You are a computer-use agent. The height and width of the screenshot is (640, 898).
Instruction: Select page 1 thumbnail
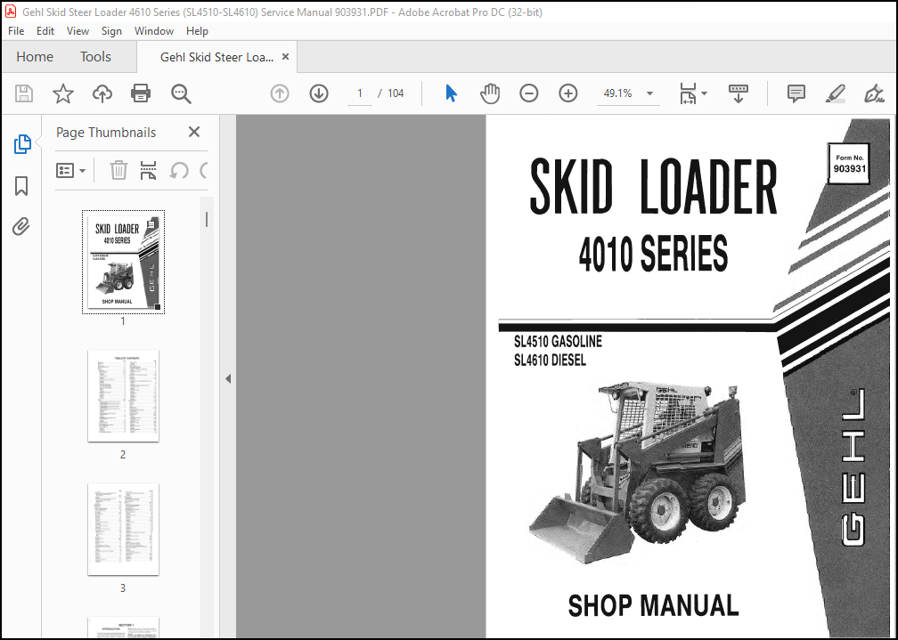pyautogui.click(x=123, y=263)
